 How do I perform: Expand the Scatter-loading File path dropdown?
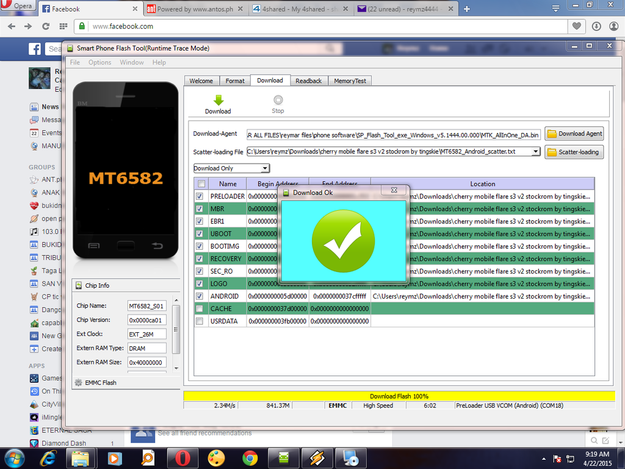(x=535, y=151)
